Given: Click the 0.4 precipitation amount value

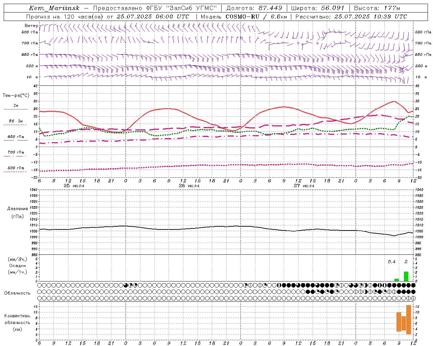Looking at the screenshot, I should point(392,262).
